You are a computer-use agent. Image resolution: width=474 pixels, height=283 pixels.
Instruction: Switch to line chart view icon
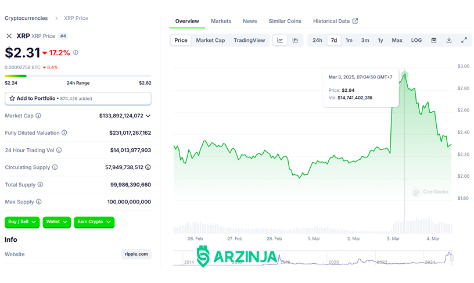point(280,40)
